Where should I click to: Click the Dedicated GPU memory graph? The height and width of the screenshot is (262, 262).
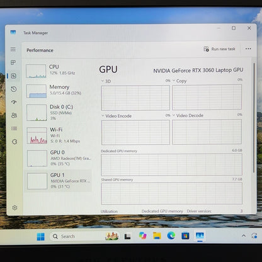tap(171, 165)
